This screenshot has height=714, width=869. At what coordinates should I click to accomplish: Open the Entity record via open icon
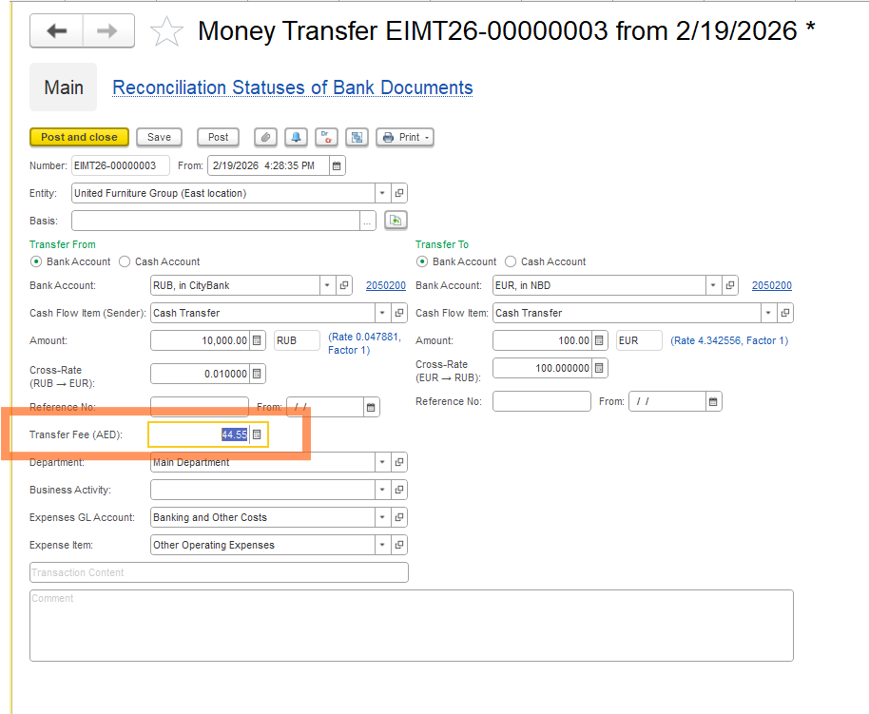[399, 193]
